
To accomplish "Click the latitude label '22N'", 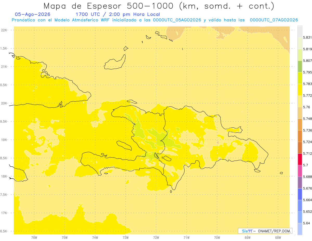I will pos(4,30).
